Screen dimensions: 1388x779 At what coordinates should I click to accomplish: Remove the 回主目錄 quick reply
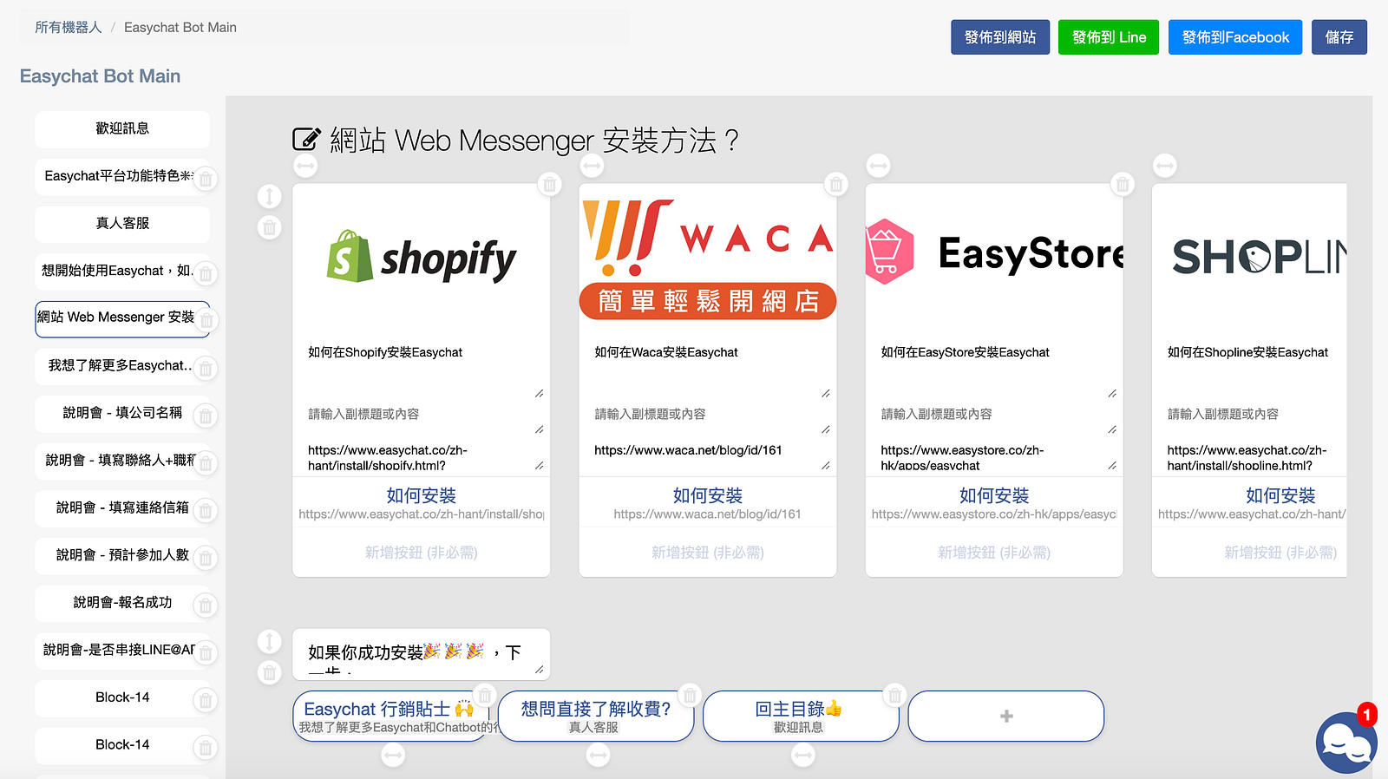coord(894,695)
